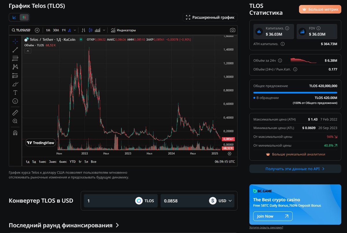Select the crosshair cursor tool
The width and height of the screenshot is (347, 233).
(x=15, y=41)
